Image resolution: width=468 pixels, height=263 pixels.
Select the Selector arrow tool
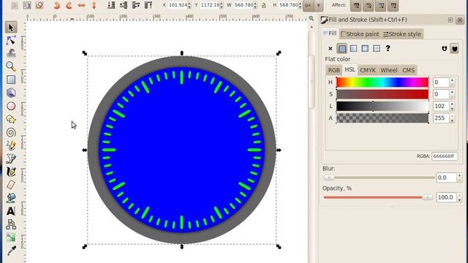pos(11,28)
